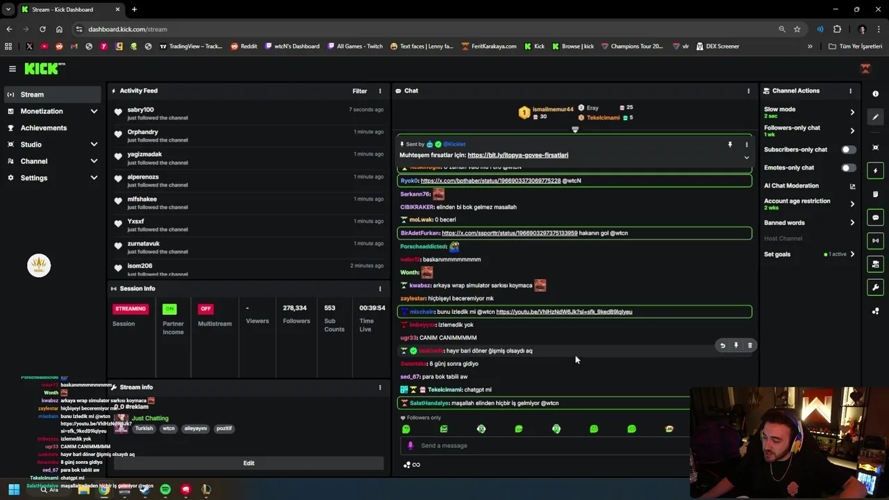Screen dimensions: 889x500
Task: Open the new browser tab button
Action: coord(134,10)
